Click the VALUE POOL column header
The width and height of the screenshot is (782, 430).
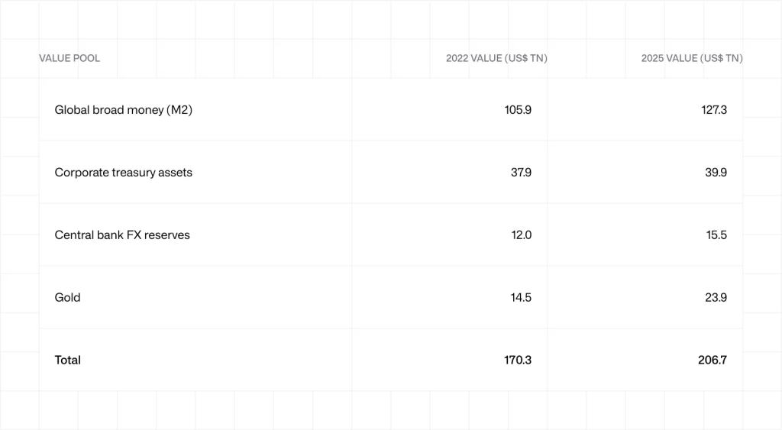[69, 58]
